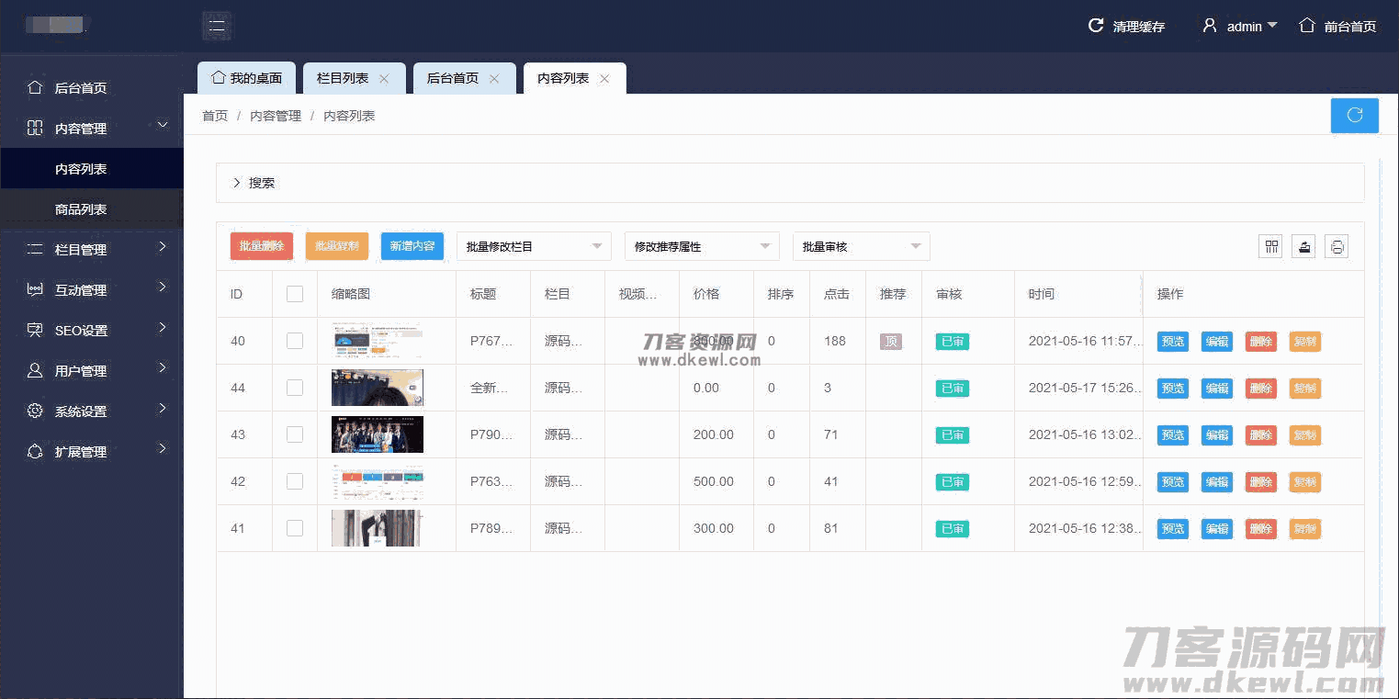
Task: Click the 清理缓存 clear cache icon
Action: (1096, 26)
